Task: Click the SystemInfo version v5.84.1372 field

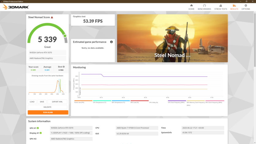Action: 203,133
